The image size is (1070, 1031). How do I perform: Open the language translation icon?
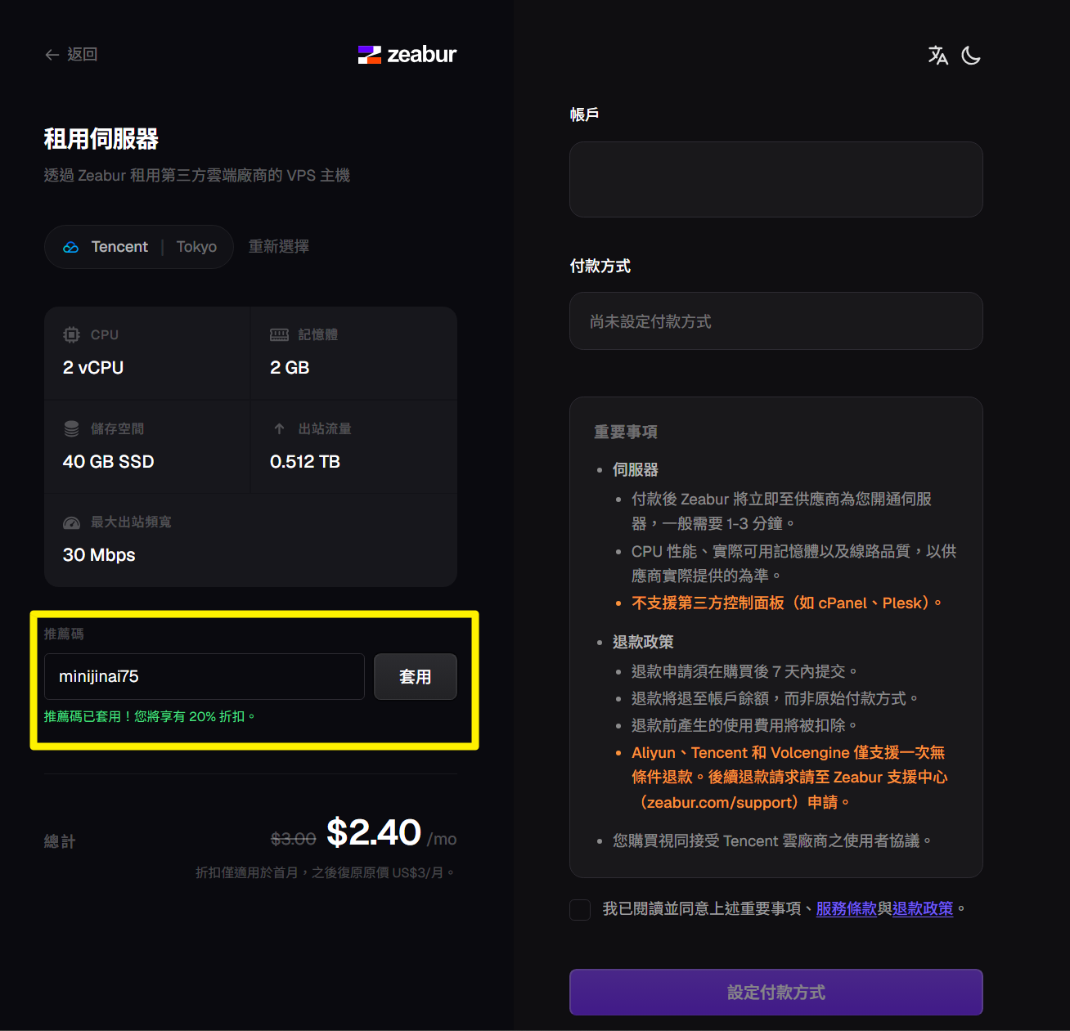937,55
